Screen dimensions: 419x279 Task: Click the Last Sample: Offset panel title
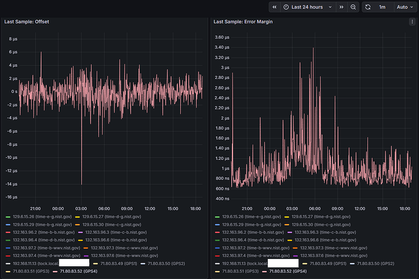point(27,22)
